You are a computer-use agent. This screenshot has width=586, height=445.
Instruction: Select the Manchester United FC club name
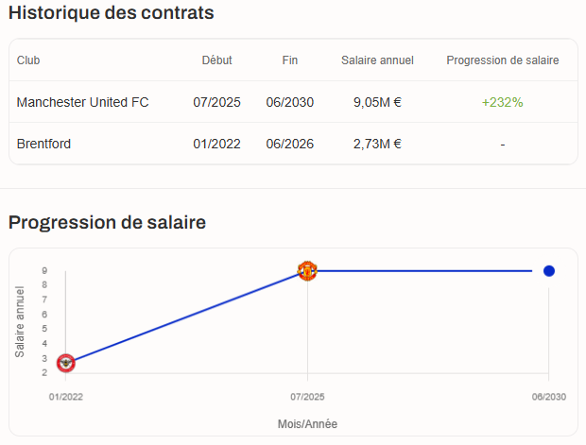pyautogui.click(x=82, y=102)
